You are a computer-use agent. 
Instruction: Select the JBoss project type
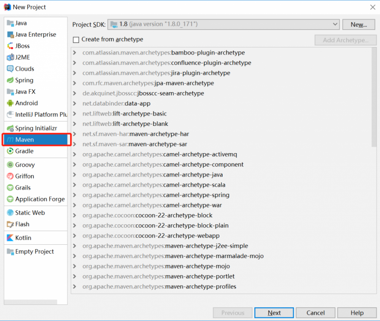pyautogui.click(x=23, y=46)
